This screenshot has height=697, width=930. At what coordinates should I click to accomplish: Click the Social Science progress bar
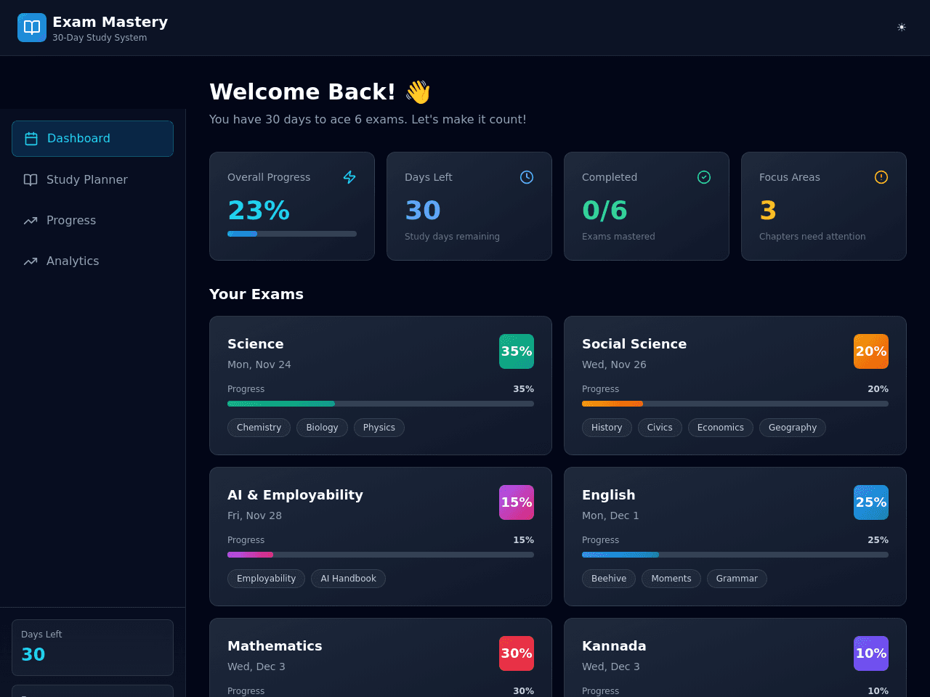[735, 404]
